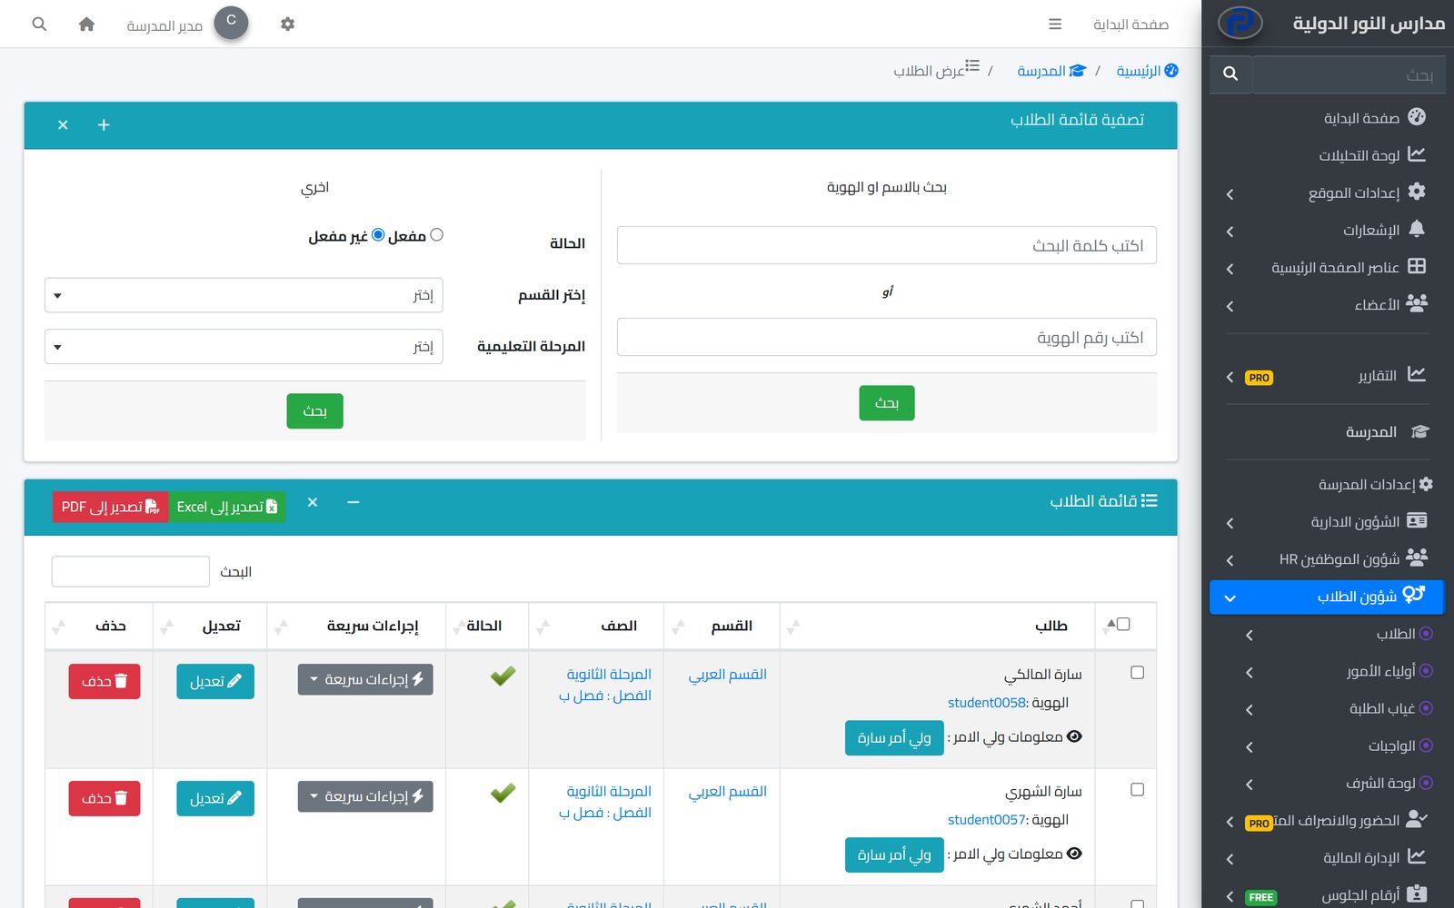Check the row checkbox for سارة المالكي
Screen dimensions: 1454x908
point(1137,673)
